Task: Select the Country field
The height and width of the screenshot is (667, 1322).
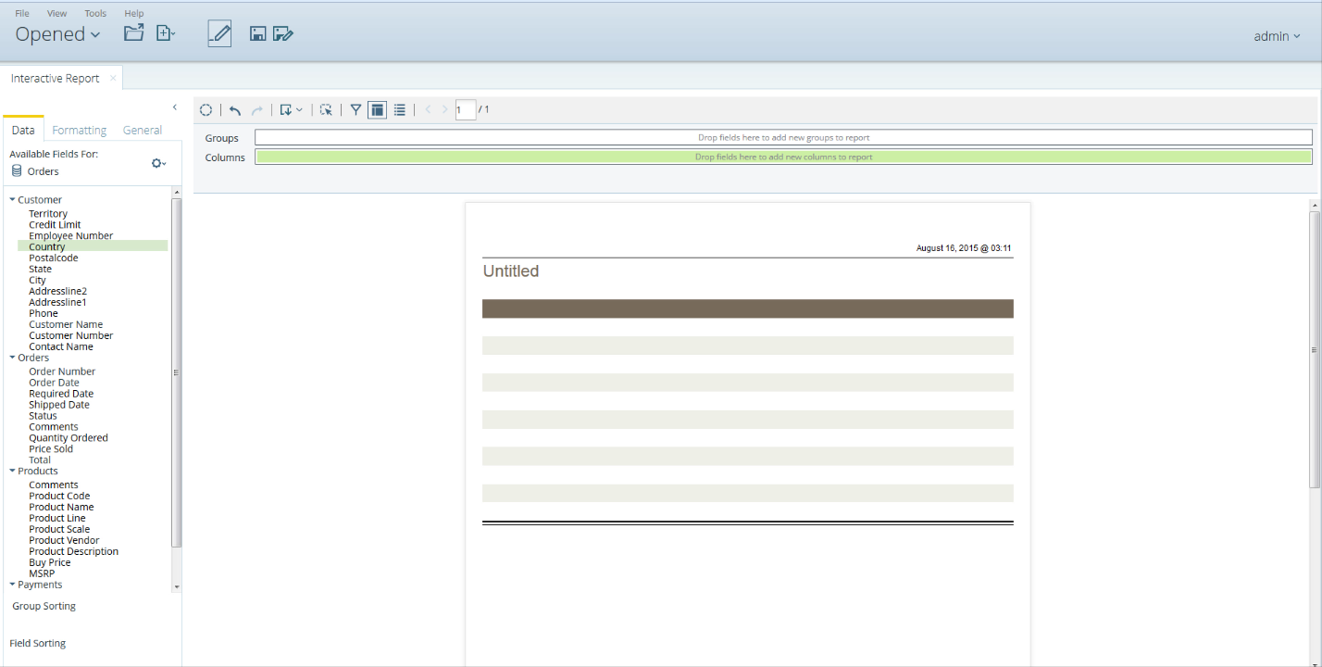Action: coord(47,246)
